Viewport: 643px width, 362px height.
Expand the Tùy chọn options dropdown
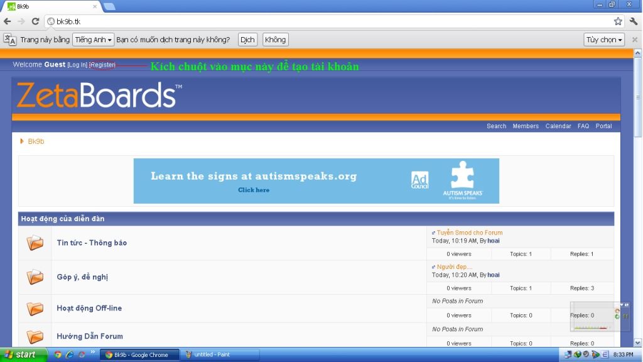604,40
